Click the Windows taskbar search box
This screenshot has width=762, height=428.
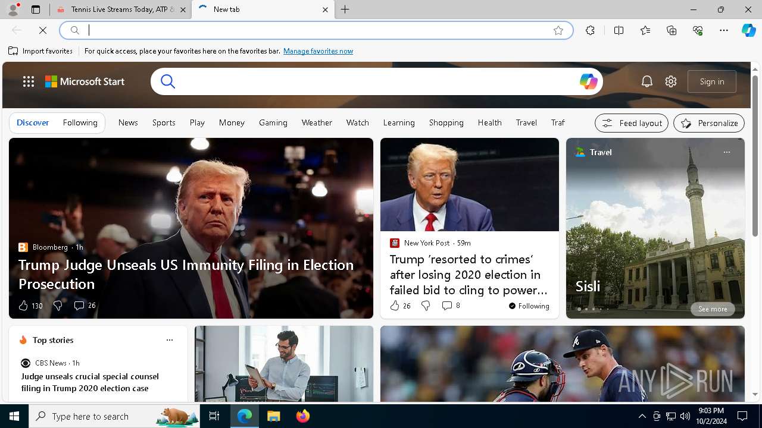point(114,416)
